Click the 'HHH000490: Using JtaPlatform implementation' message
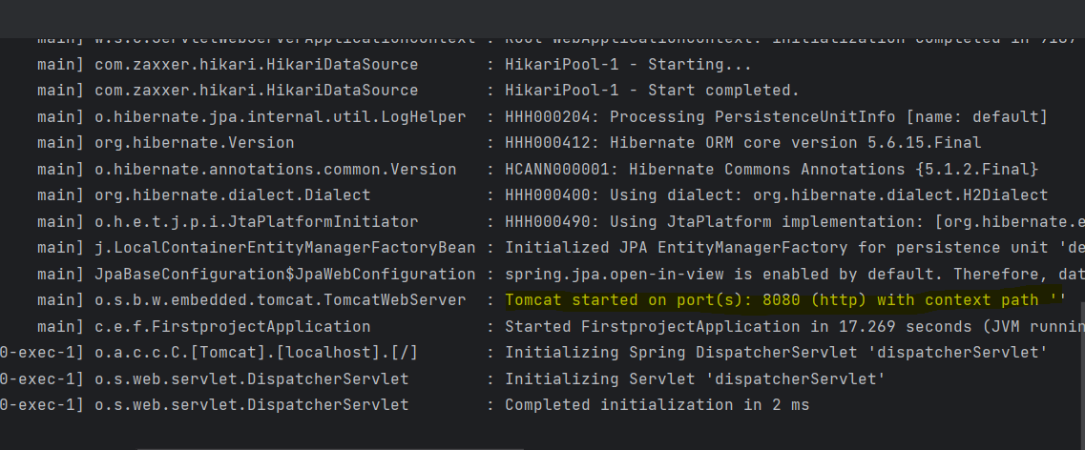The image size is (1085, 450). 795,222
